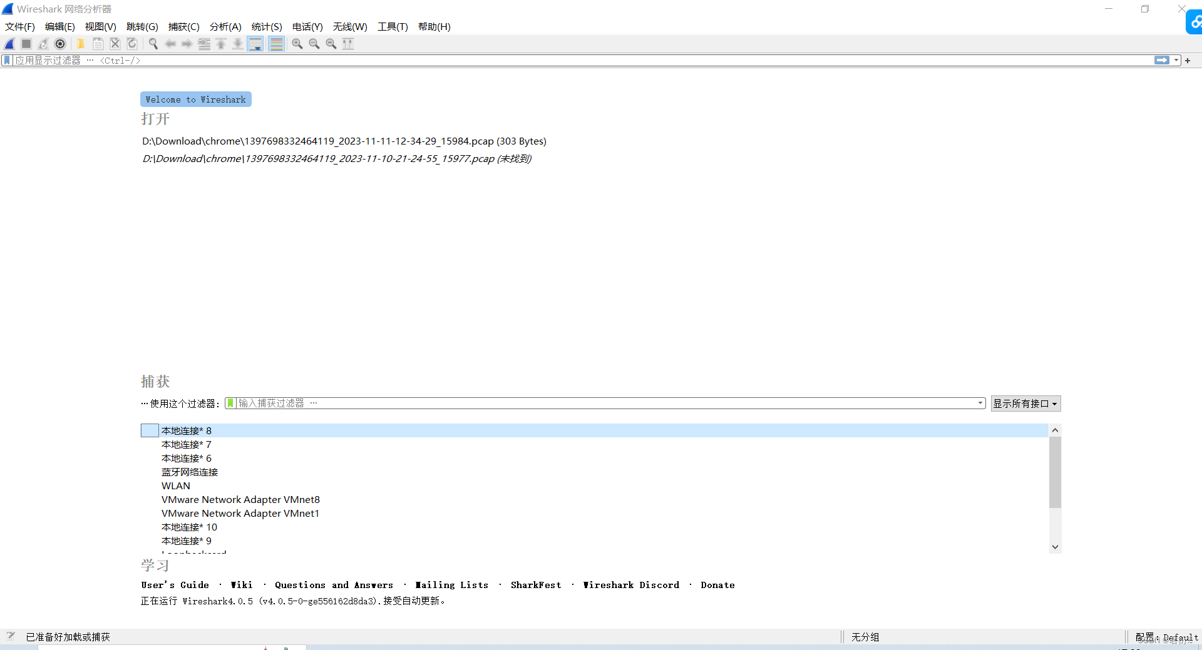Open the 文件(F) menu

point(20,27)
